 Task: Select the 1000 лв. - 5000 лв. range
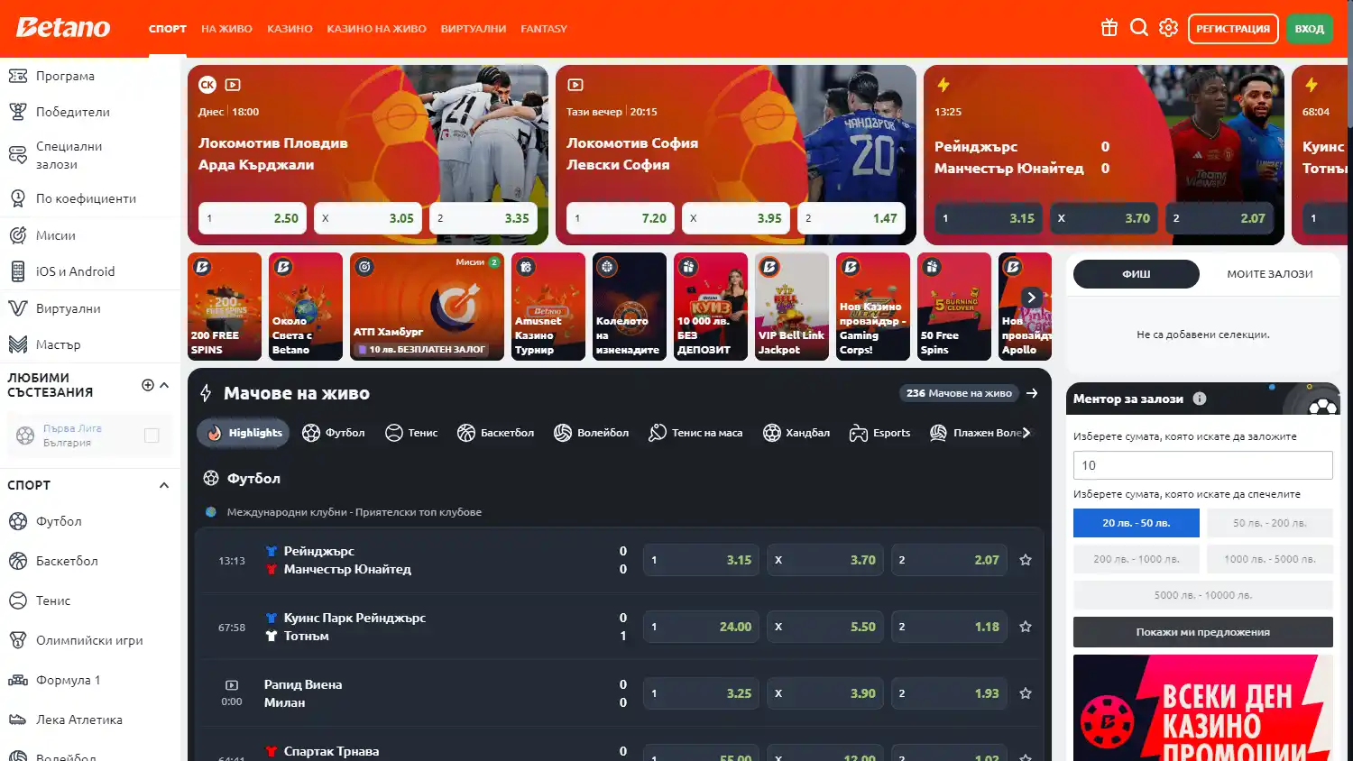point(1270,559)
